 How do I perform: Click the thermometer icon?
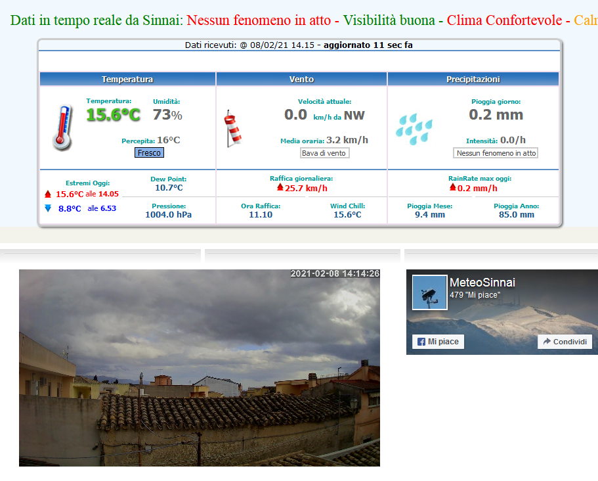(x=62, y=127)
